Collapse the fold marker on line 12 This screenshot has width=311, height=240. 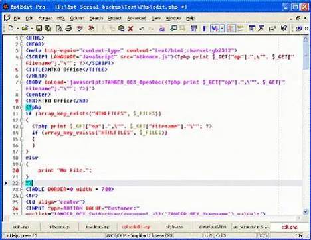[x=21, y=120]
